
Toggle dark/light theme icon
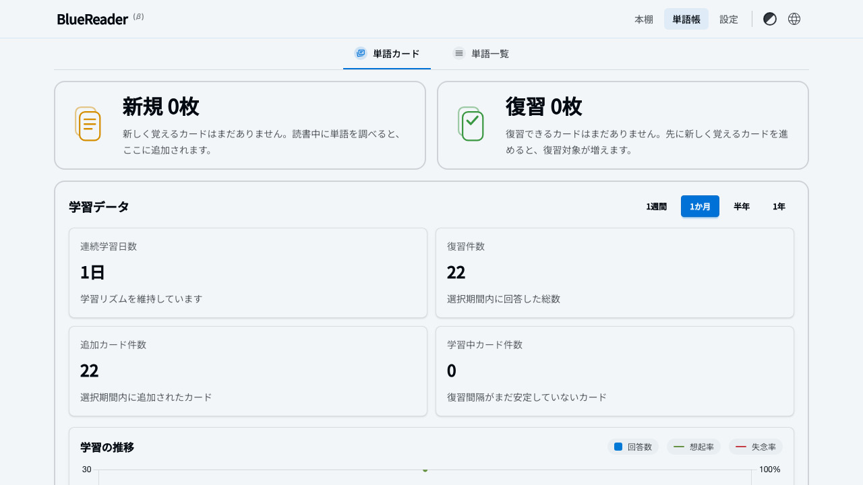770,19
